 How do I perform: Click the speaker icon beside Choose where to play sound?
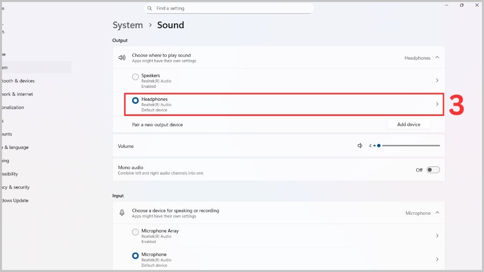pos(122,57)
